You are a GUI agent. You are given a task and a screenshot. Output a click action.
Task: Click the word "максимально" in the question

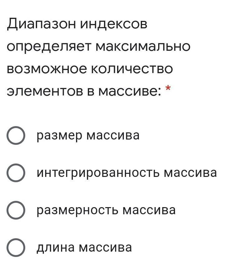143,47
